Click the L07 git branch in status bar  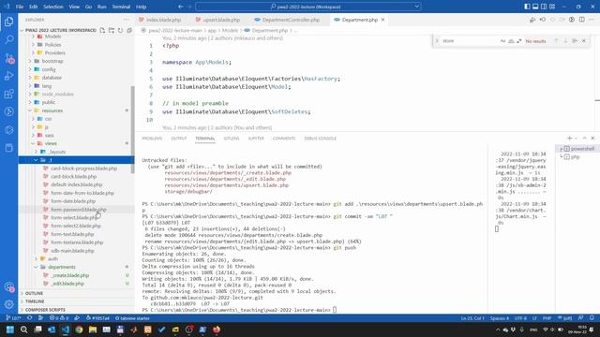coord(13,318)
